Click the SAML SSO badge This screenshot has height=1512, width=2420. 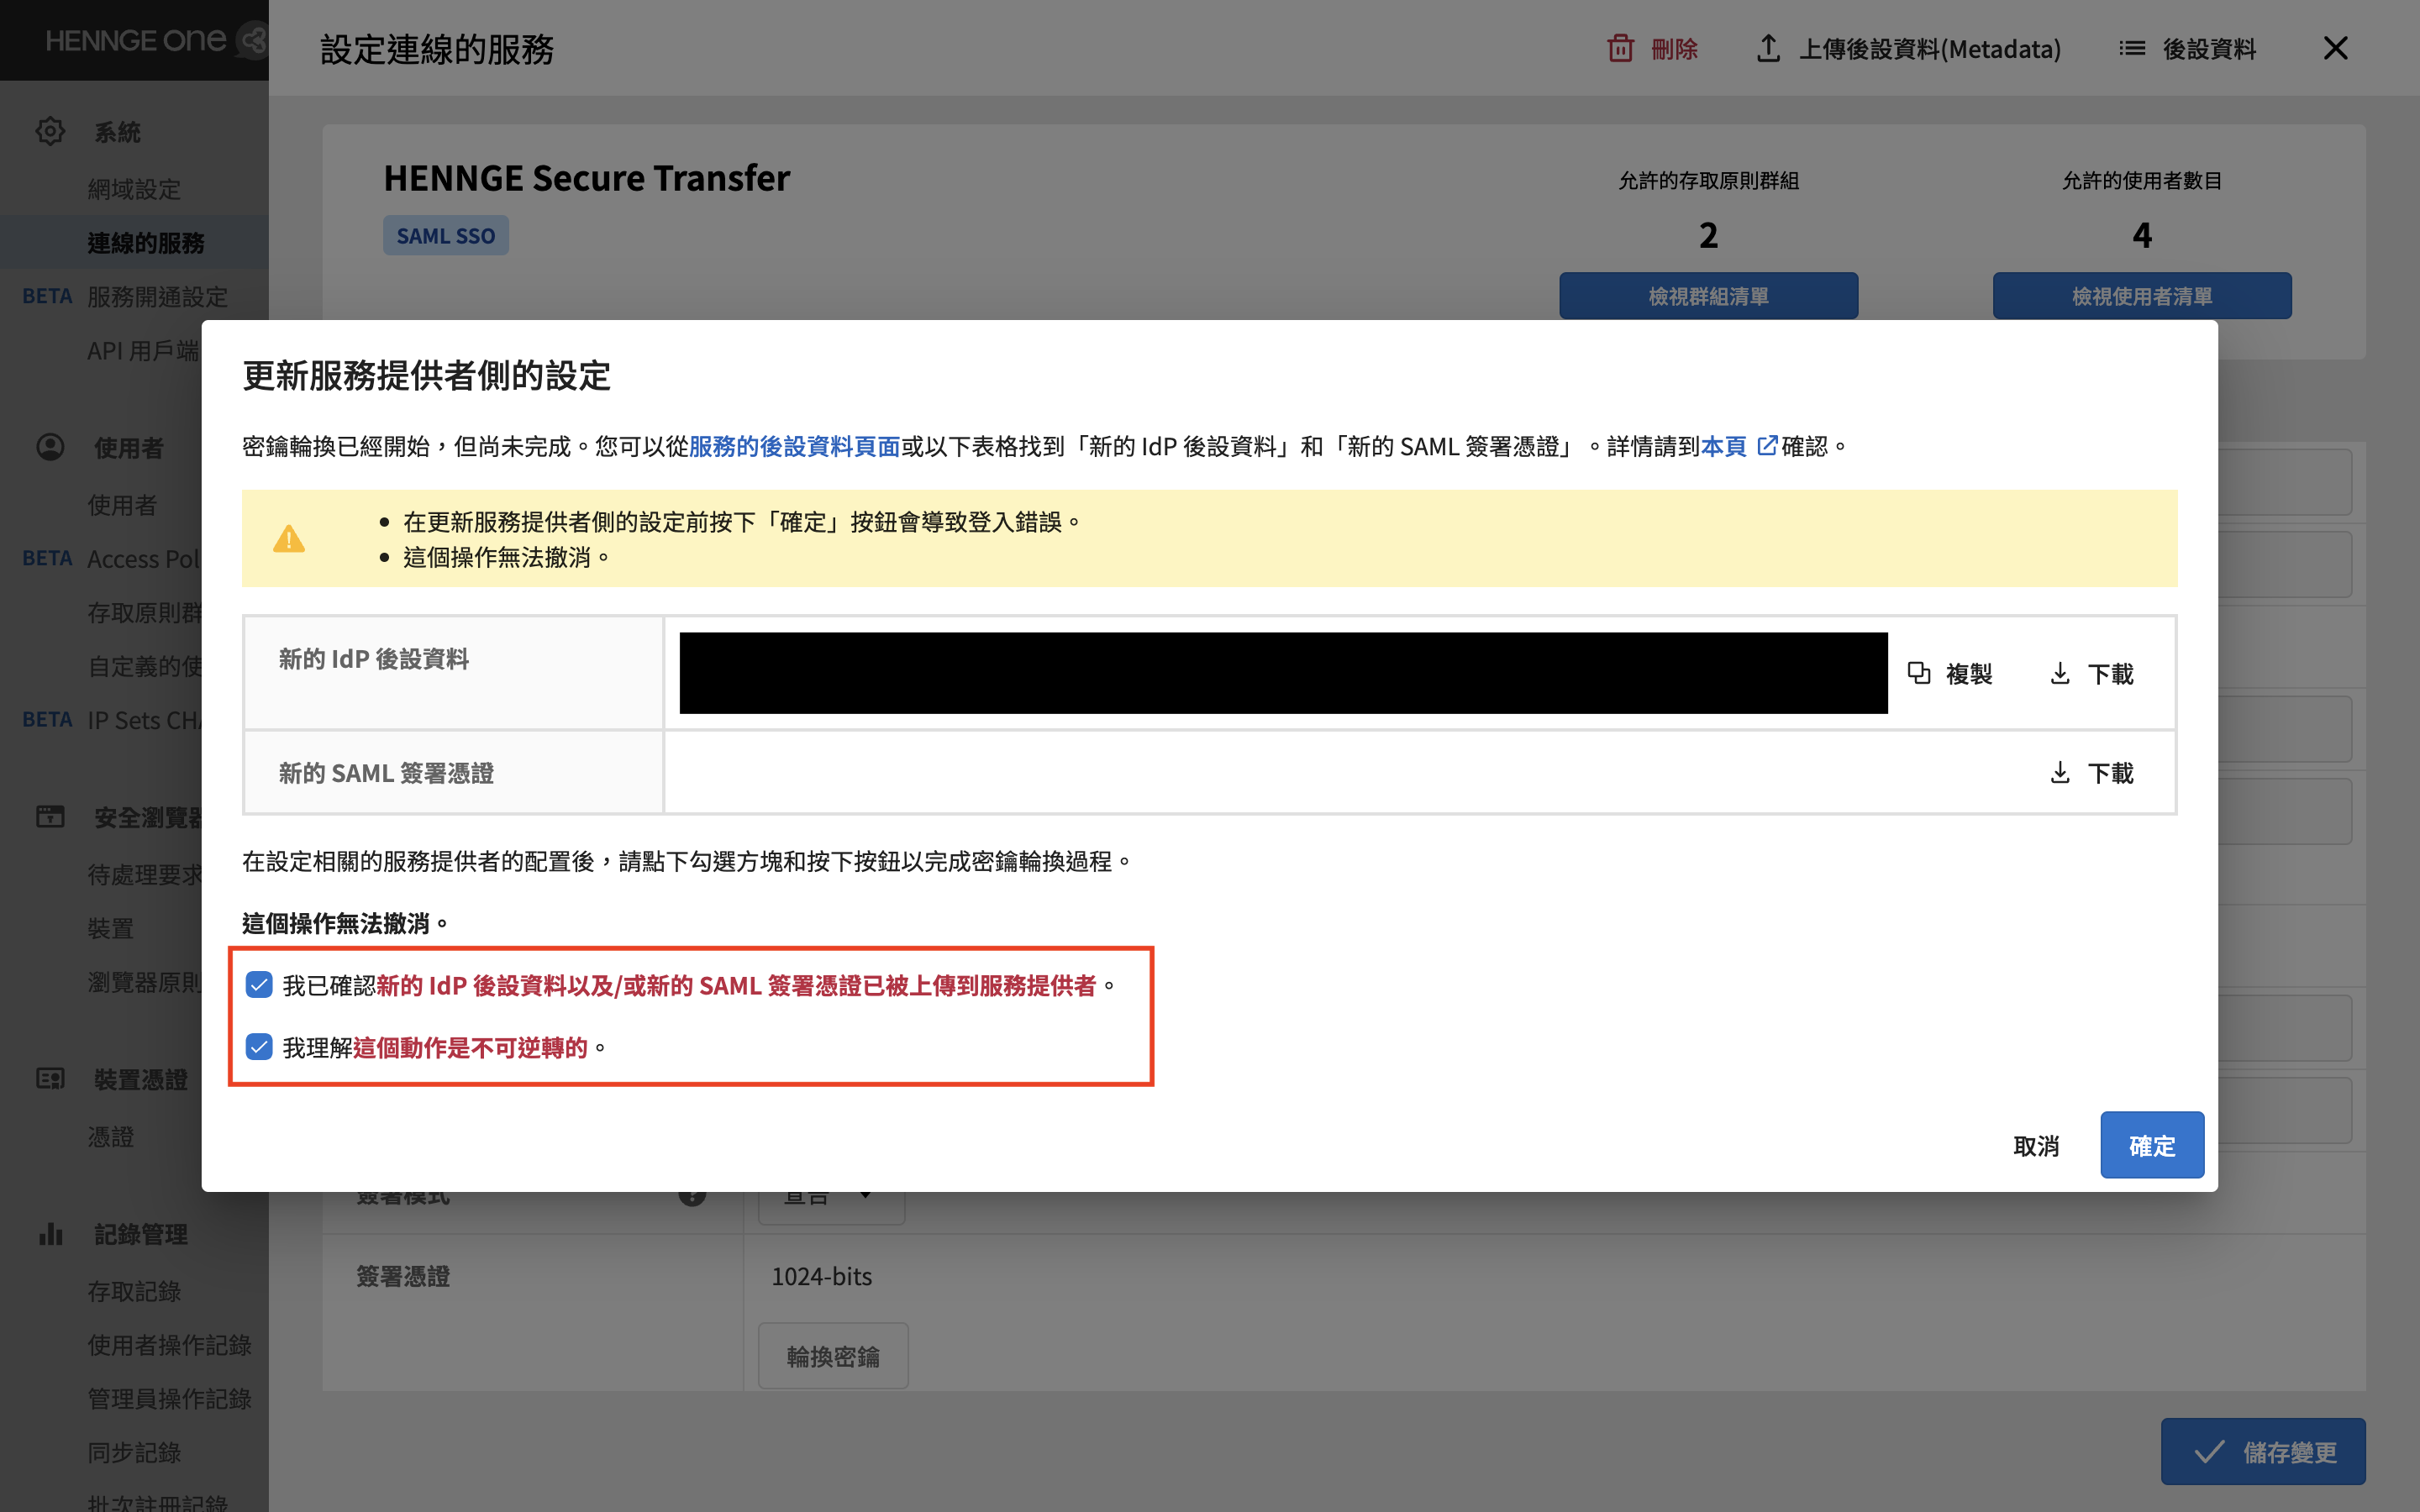pyautogui.click(x=446, y=236)
